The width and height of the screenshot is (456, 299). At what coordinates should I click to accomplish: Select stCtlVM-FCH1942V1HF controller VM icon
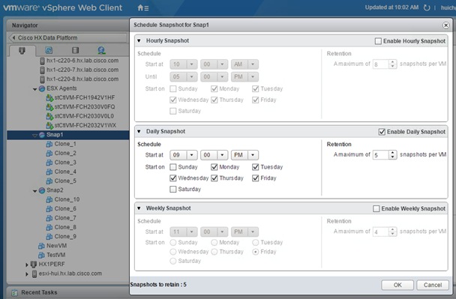pos(49,97)
